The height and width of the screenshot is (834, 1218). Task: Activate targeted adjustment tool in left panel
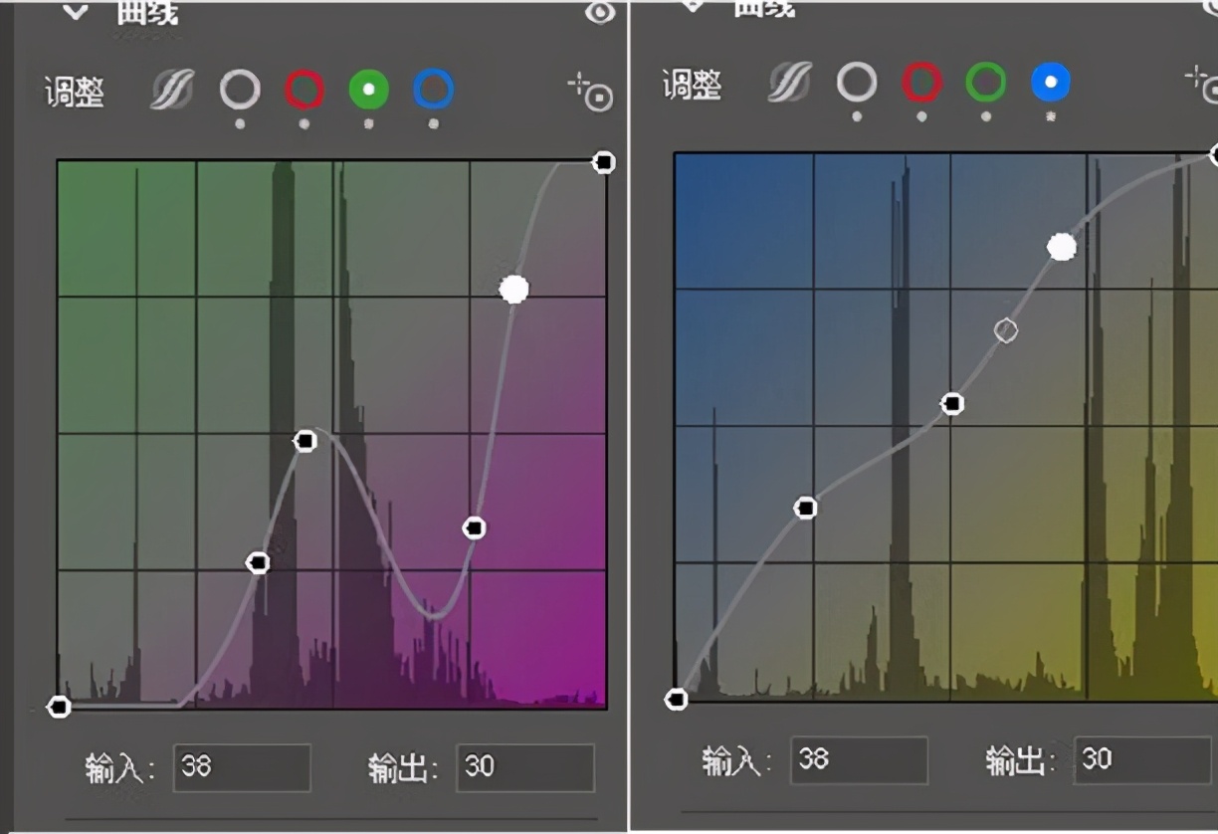[x=590, y=92]
